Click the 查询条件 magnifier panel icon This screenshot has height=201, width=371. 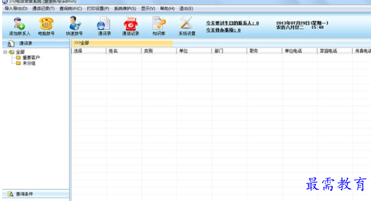(10, 194)
